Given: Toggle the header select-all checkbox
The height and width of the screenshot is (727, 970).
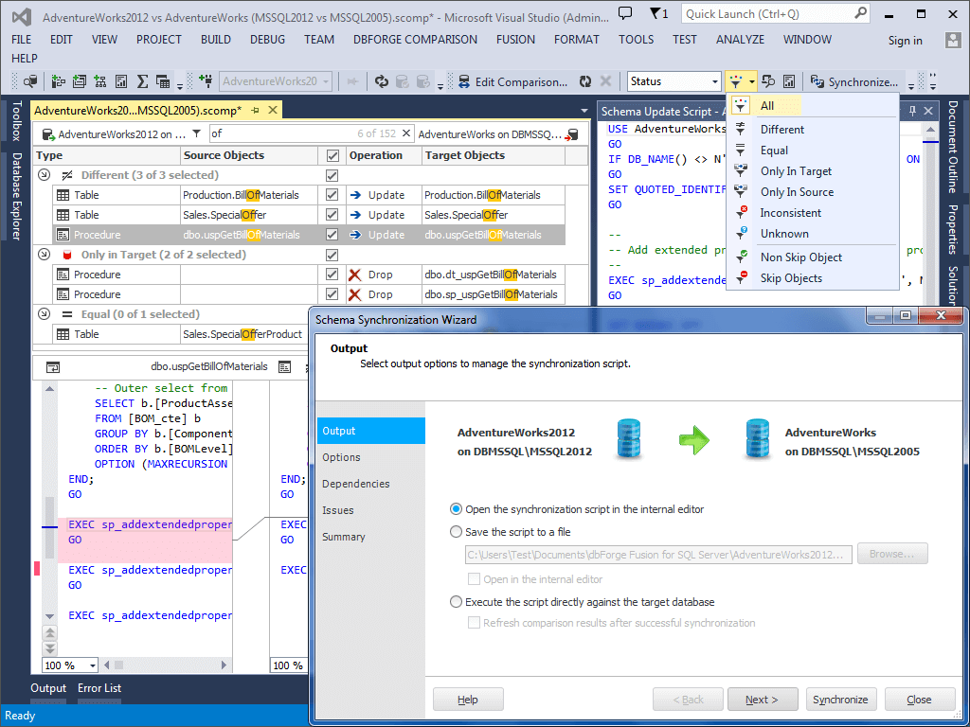Looking at the screenshot, I should 332,155.
